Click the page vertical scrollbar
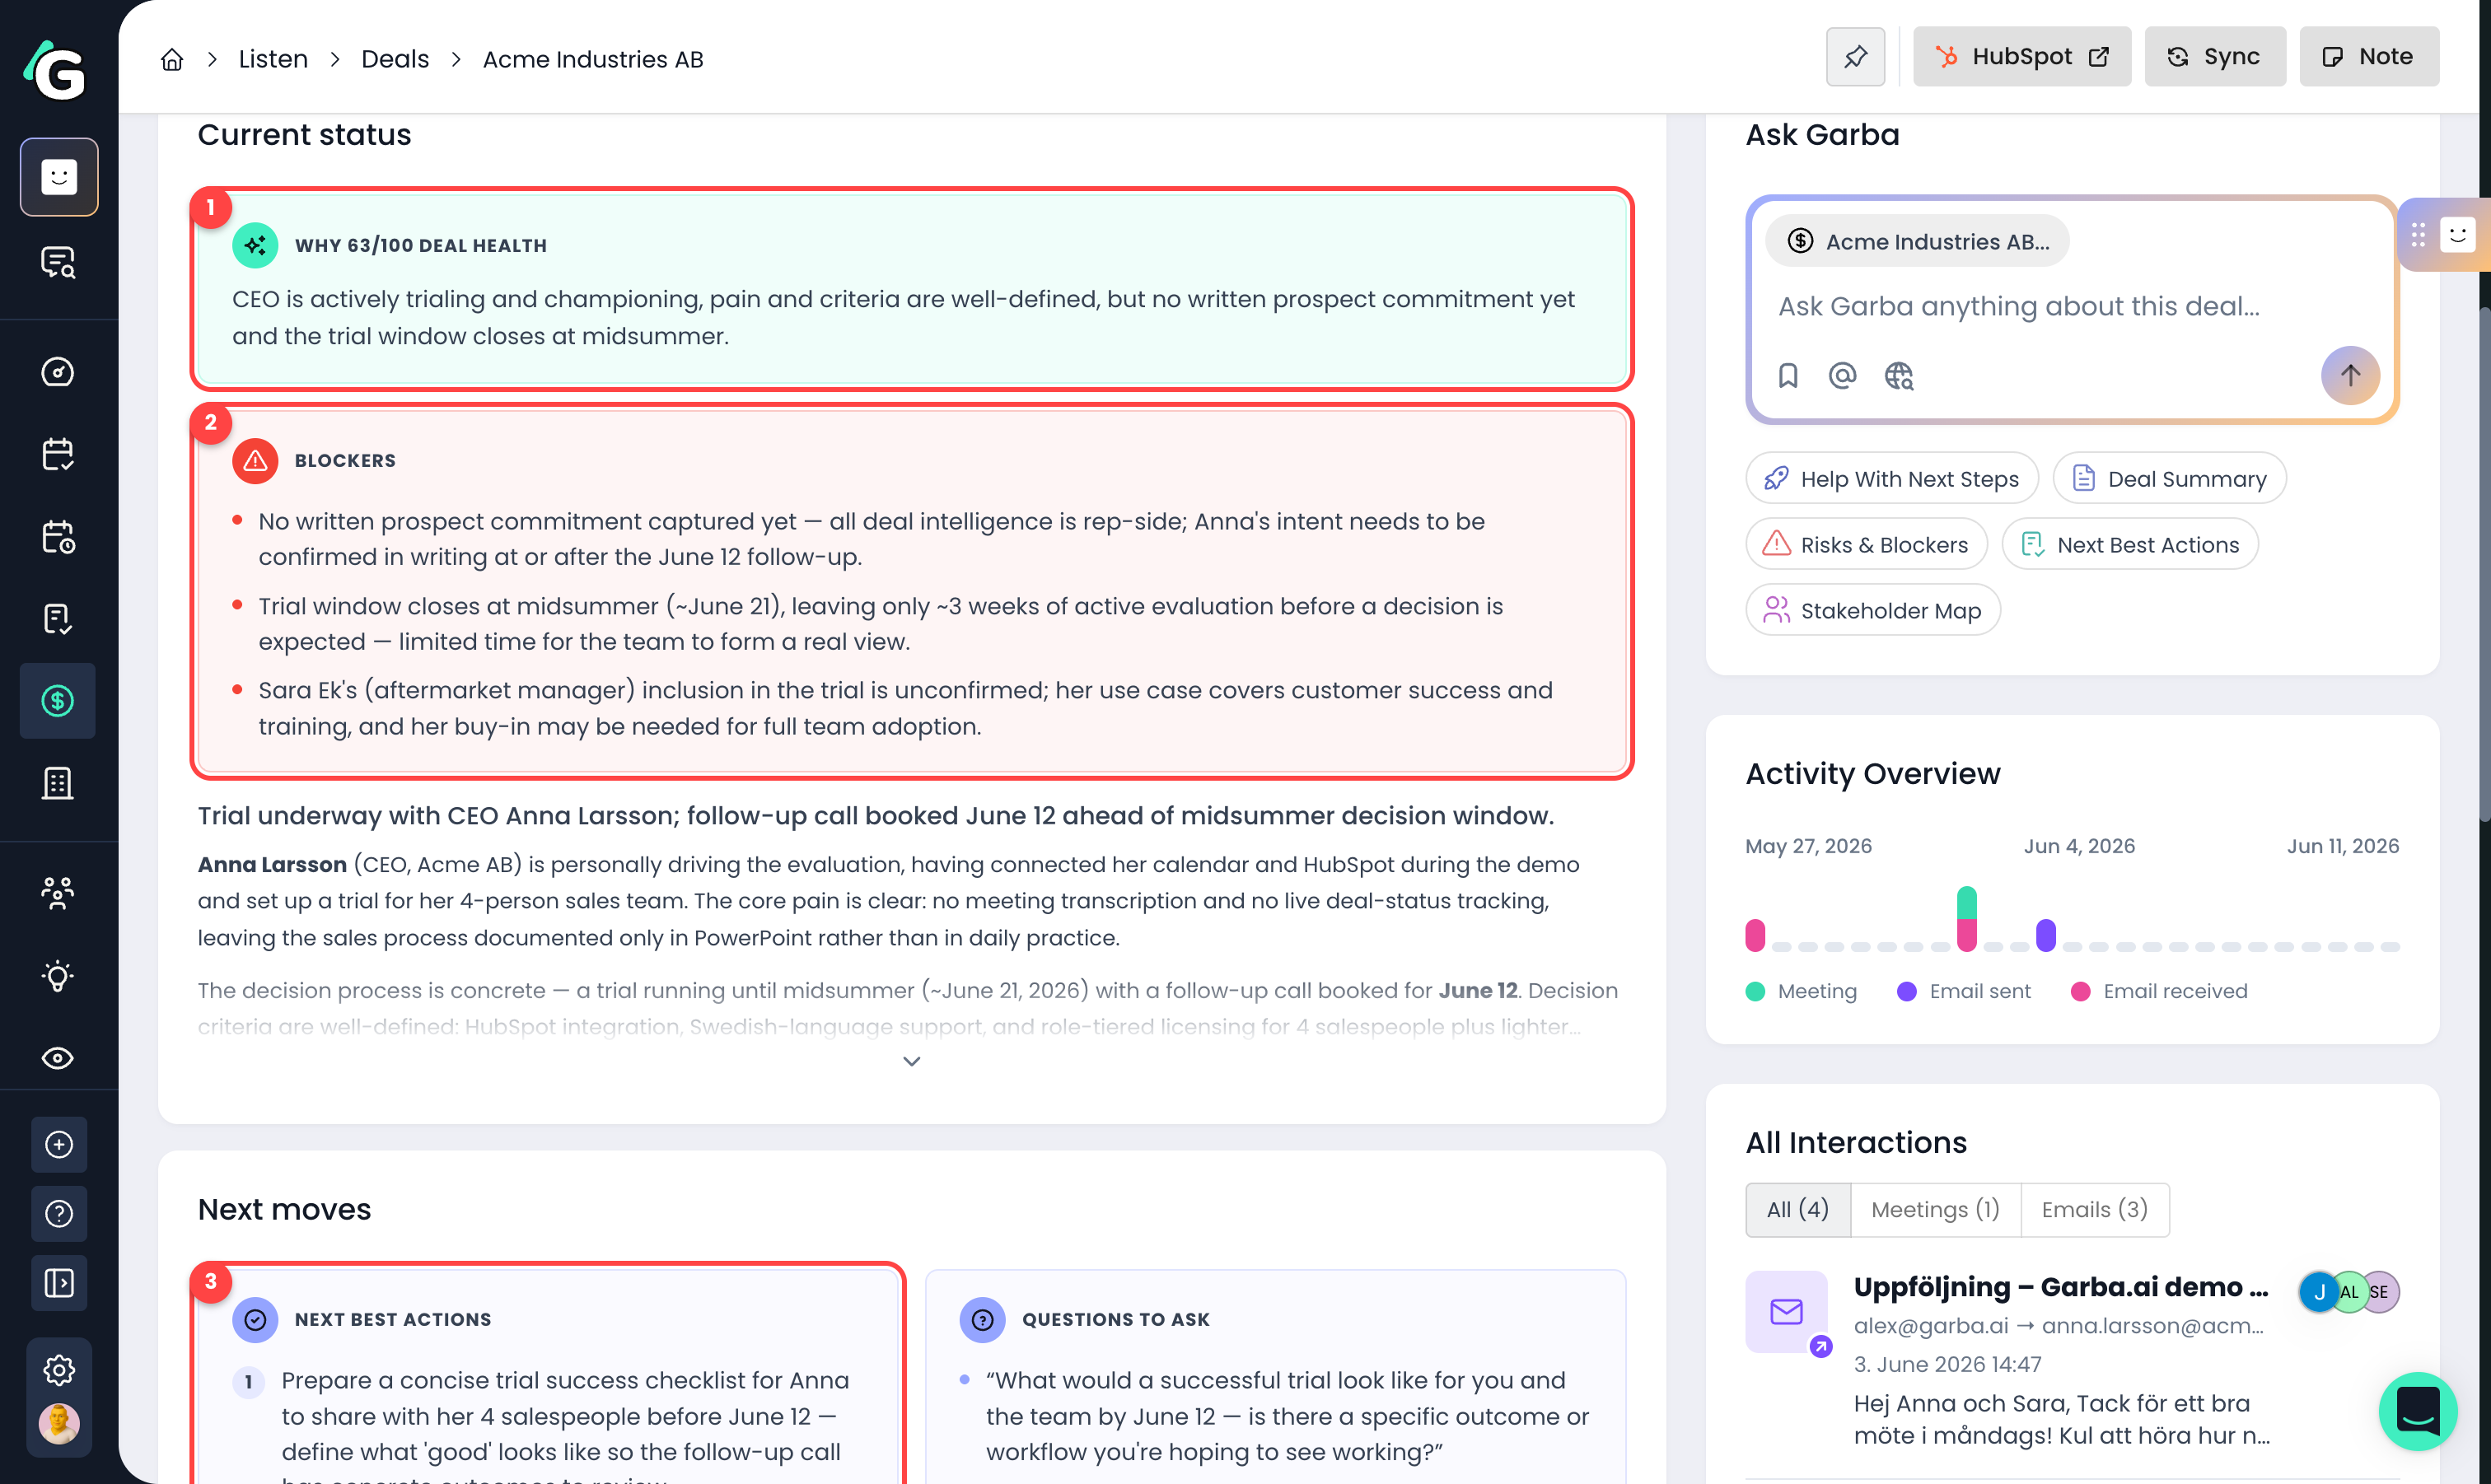Screen dimensions: 2491x1484 coord(2484,565)
